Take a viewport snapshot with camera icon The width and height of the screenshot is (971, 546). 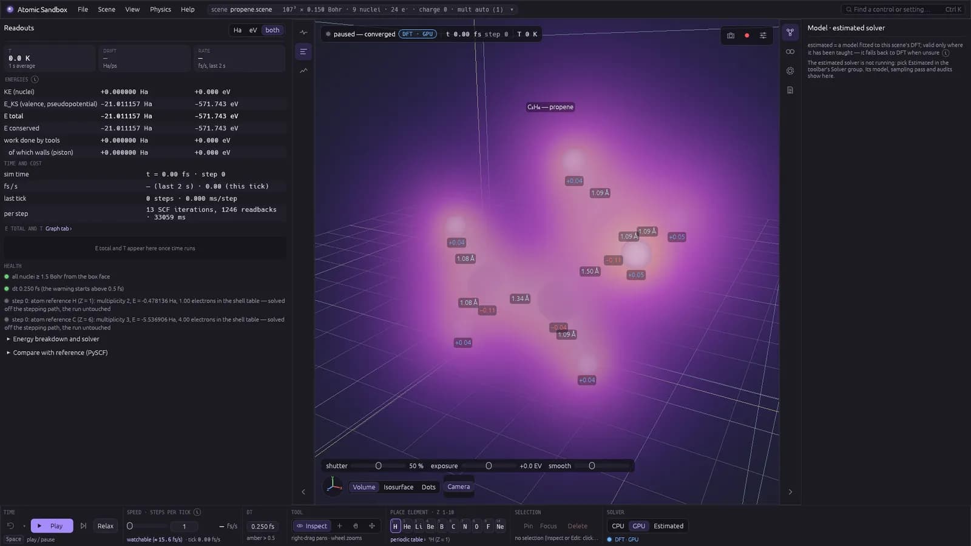[731, 35]
